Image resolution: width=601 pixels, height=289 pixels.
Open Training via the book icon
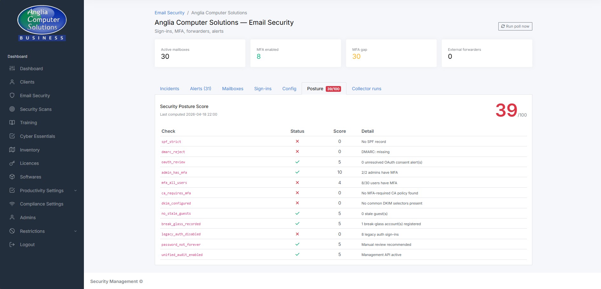(12, 123)
